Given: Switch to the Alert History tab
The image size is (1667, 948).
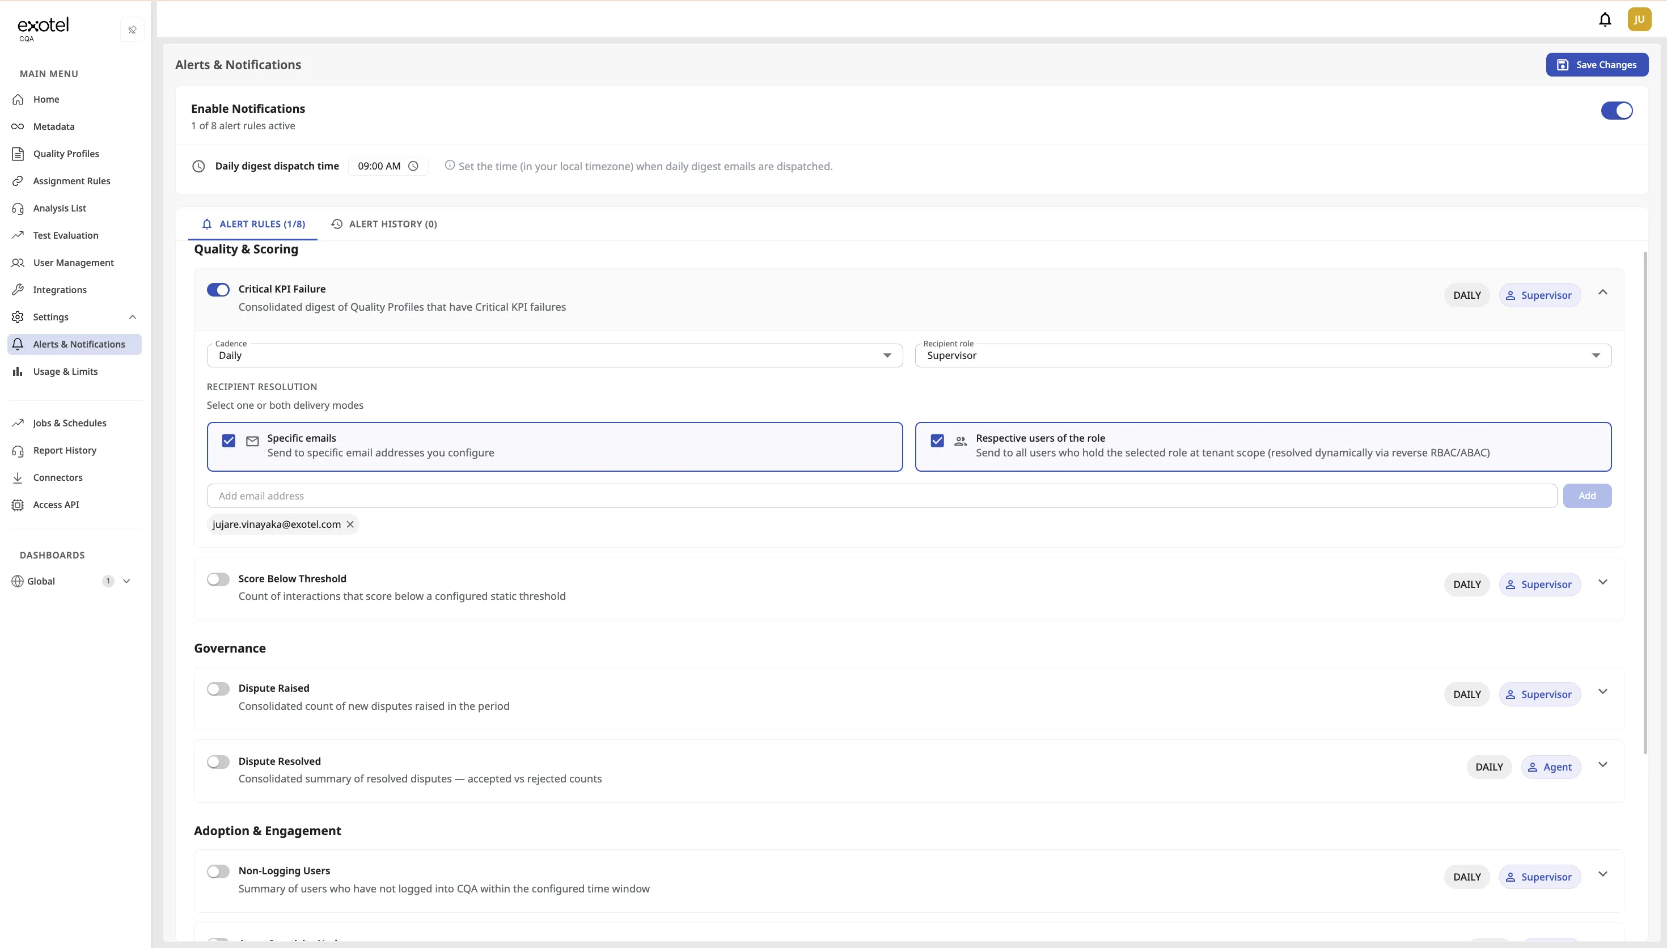Looking at the screenshot, I should click(384, 224).
